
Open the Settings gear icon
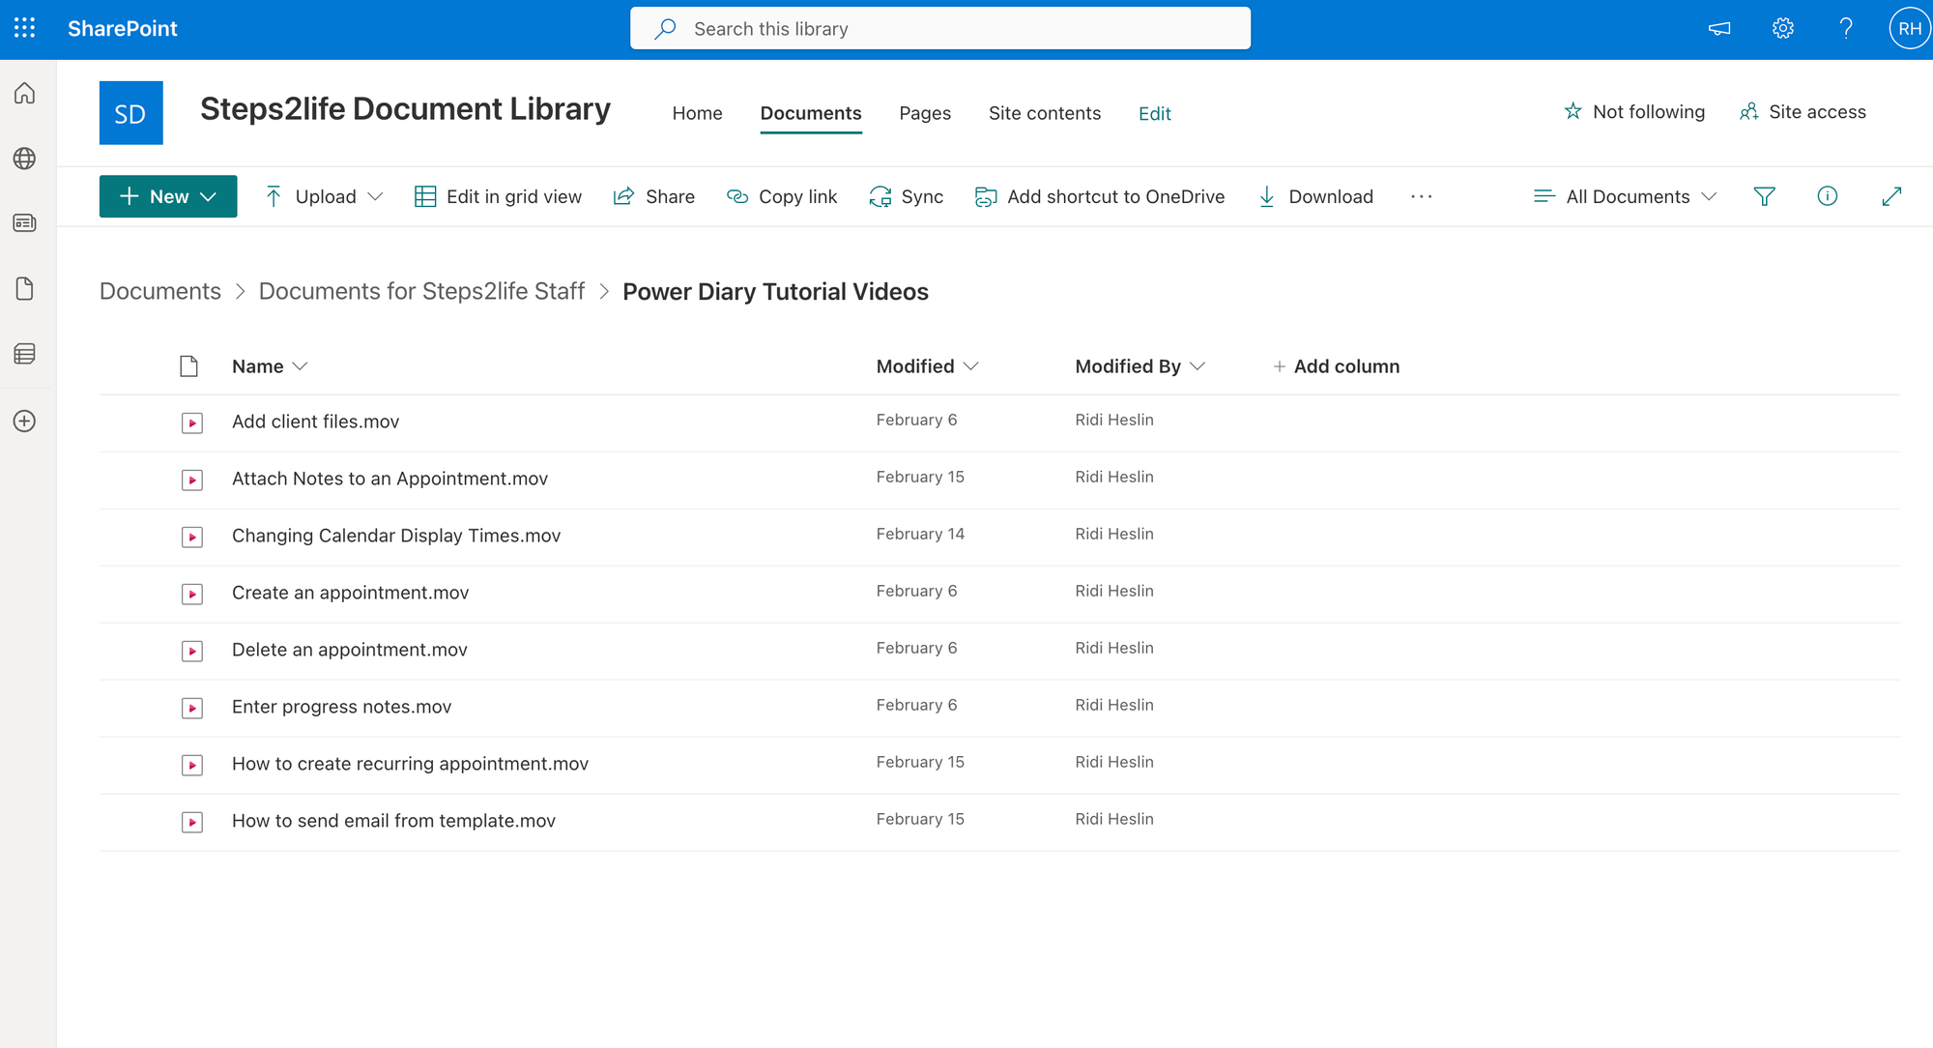click(x=1783, y=29)
